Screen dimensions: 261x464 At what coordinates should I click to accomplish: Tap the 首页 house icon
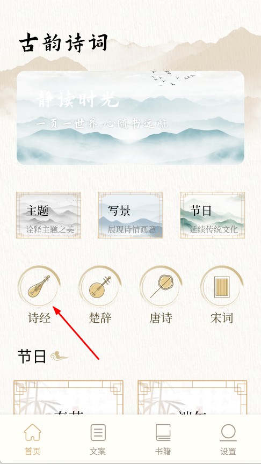pos(33,432)
